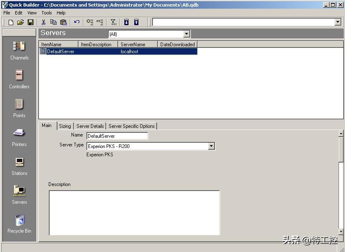Cut selection with the scissors icon
This screenshot has height=252, width=345.
coord(43,22)
